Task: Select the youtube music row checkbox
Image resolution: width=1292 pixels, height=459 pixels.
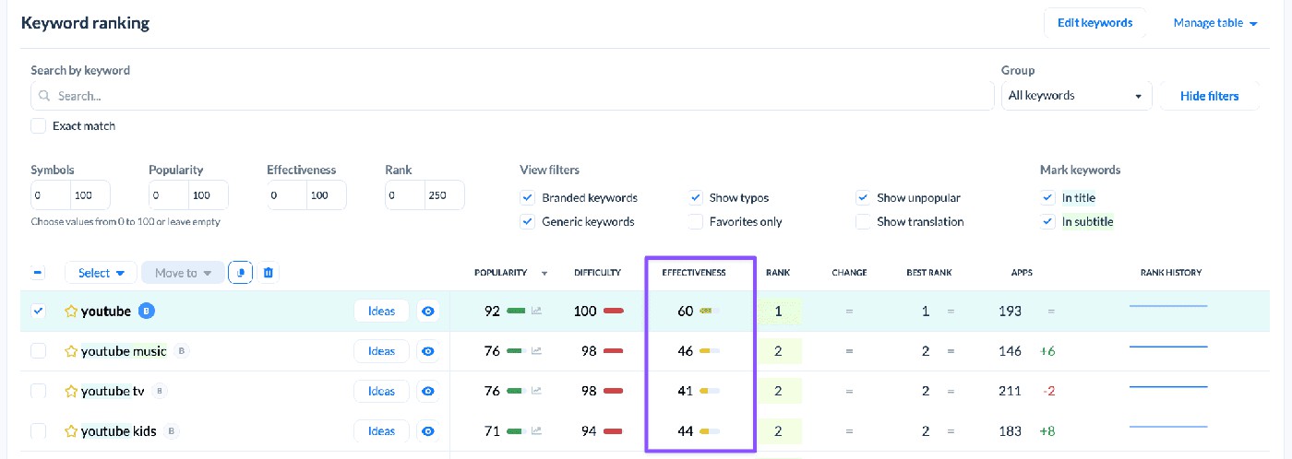Action: point(38,351)
